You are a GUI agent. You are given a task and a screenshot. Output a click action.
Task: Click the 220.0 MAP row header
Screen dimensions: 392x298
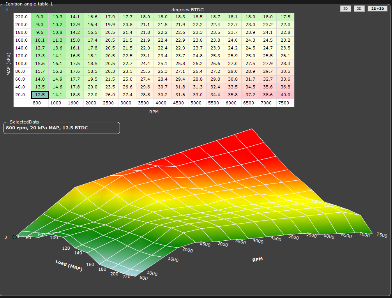(22, 17)
